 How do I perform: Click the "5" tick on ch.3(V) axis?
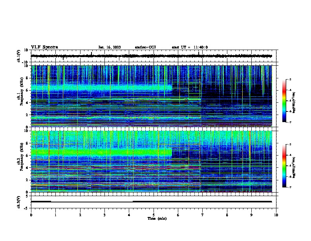[27, 196]
